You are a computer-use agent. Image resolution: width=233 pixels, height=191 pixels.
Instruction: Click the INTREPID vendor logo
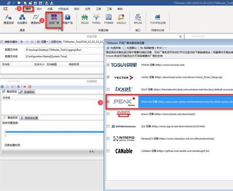[x=124, y=139]
